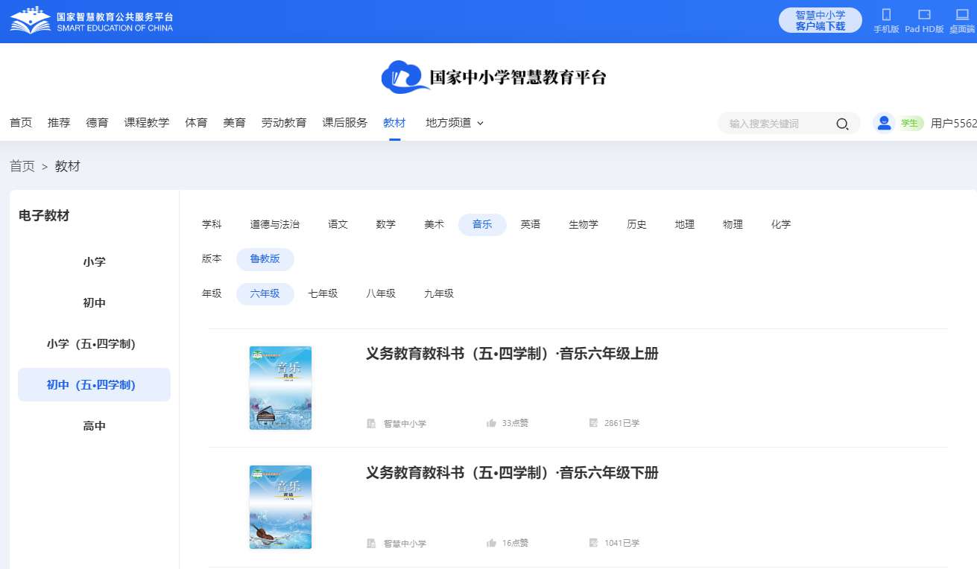Click the 33点赞 count text
Screen dimensions: 977x569
click(515, 423)
